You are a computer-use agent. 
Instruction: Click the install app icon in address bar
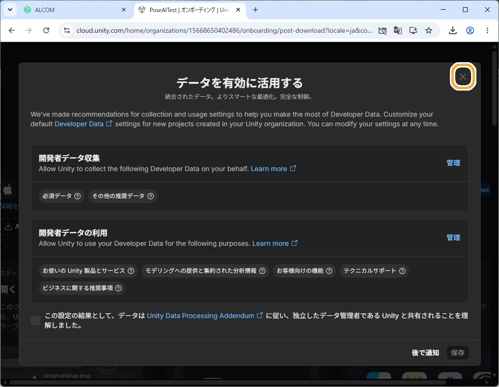point(413,30)
